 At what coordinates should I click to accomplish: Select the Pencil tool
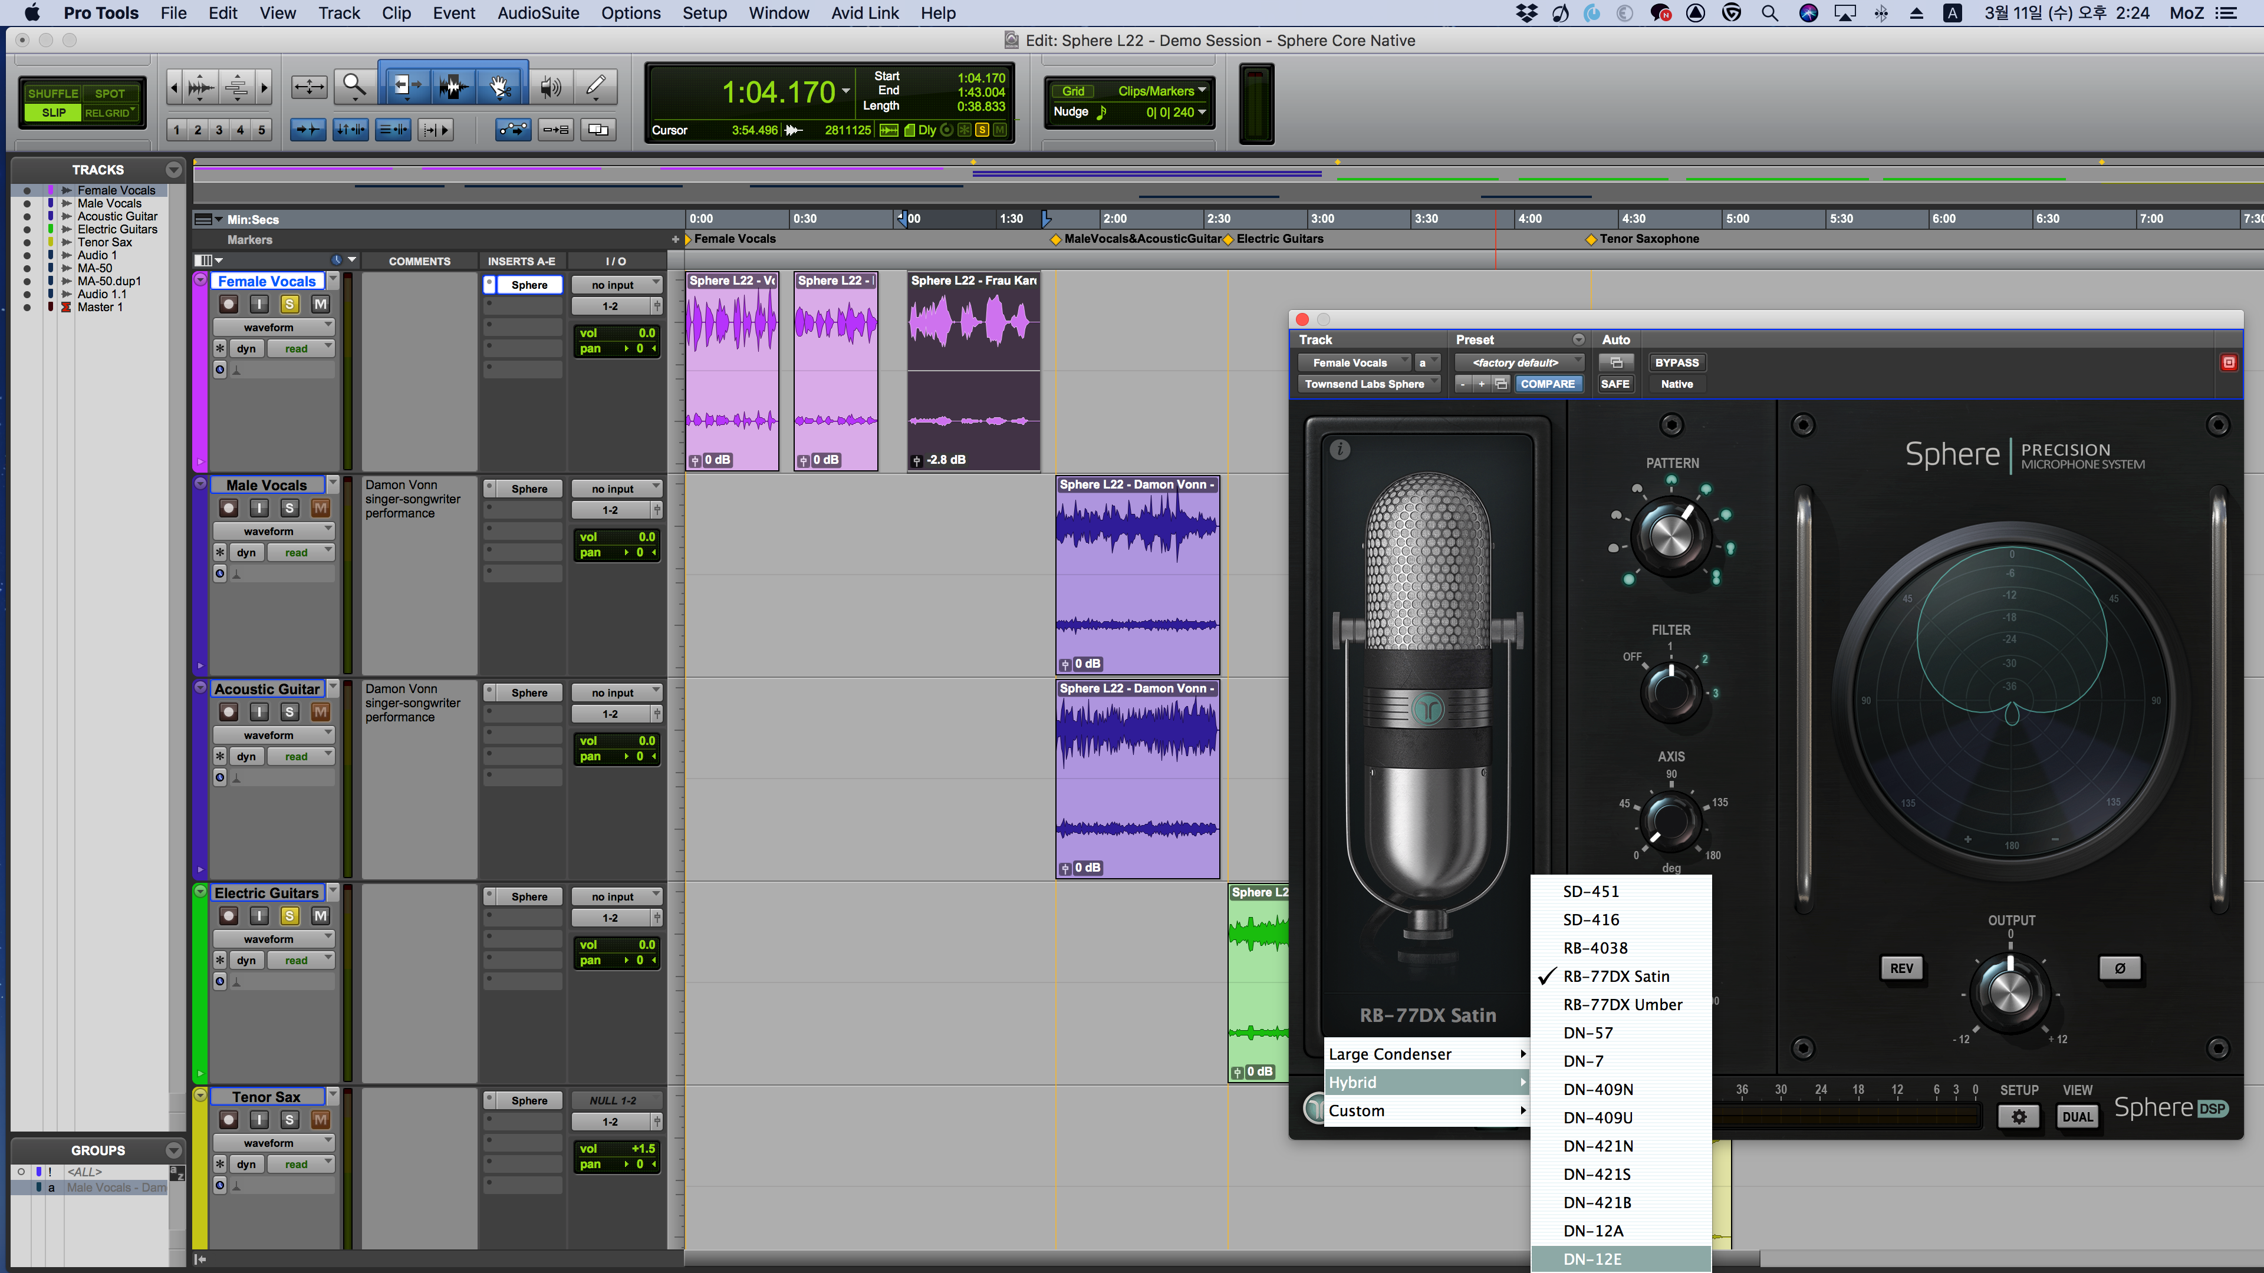(596, 86)
